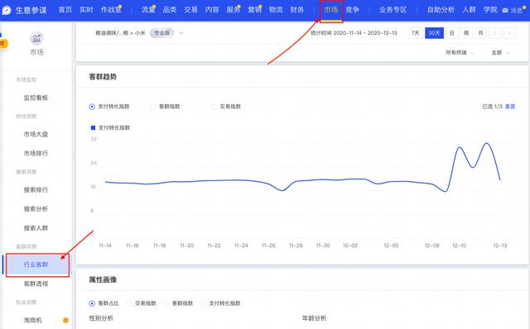Image resolution: width=530 pixels, height=329 pixels.
Task: Open 客群透视 in the sidebar
Action: point(36,284)
